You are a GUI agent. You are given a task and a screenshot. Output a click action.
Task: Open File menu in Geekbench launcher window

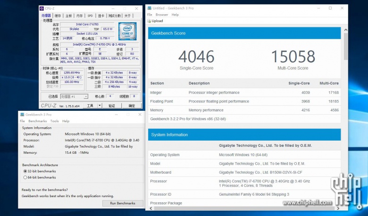click(x=22, y=121)
